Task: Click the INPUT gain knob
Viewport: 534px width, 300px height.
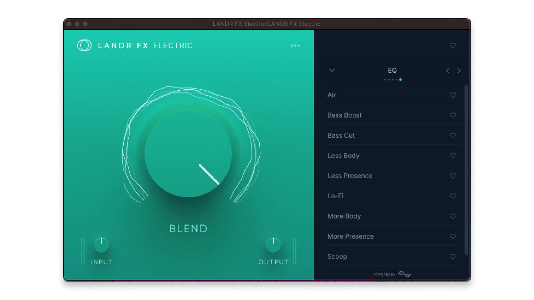Action: [101, 245]
